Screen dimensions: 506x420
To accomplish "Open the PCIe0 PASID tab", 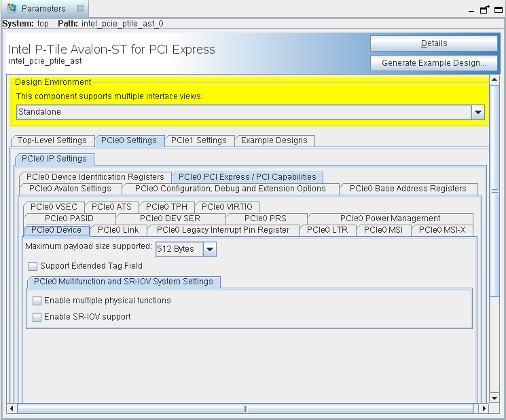I will (69, 218).
